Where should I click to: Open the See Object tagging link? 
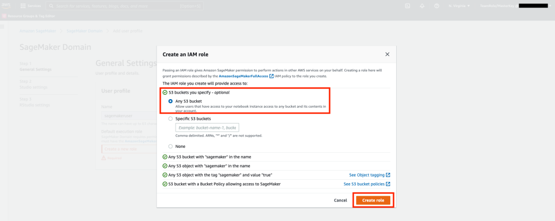tap(370, 175)
